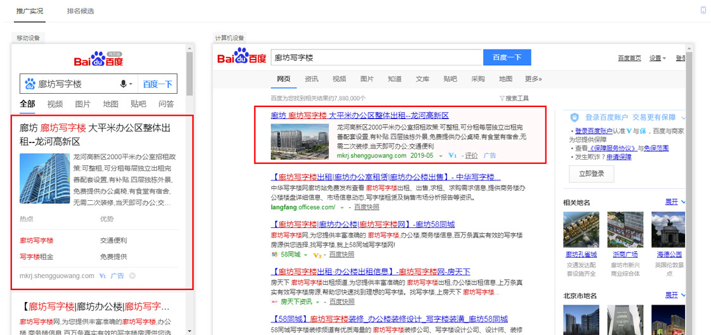The height and width of the screenshot is (335, 711).
Task: Click 申请保障 link
Action: click(x=619, y=157)
